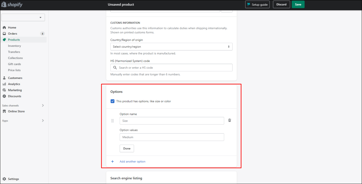Viewport: 362px width, 184px height.
Task: Click the green Save button
Action: 298,4
